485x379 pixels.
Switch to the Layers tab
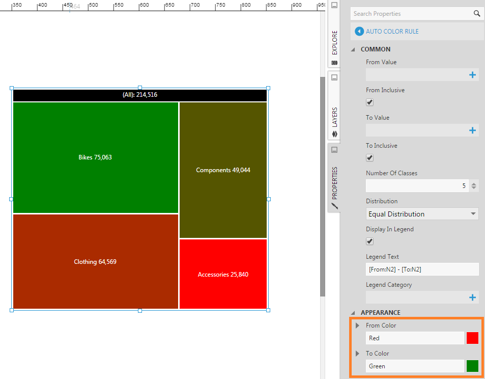[x=334, y=116]
